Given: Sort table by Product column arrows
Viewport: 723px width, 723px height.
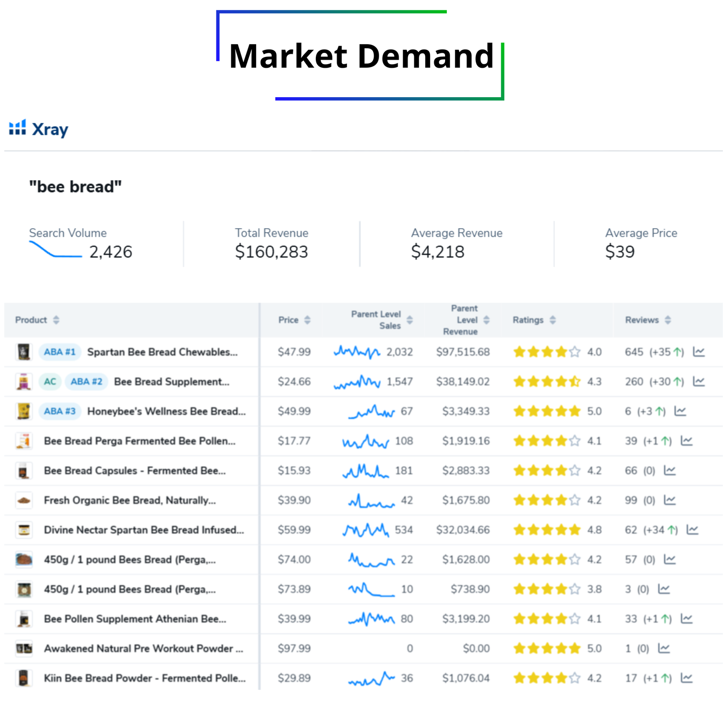Looking at the screenshot, I should click(56, 320).
